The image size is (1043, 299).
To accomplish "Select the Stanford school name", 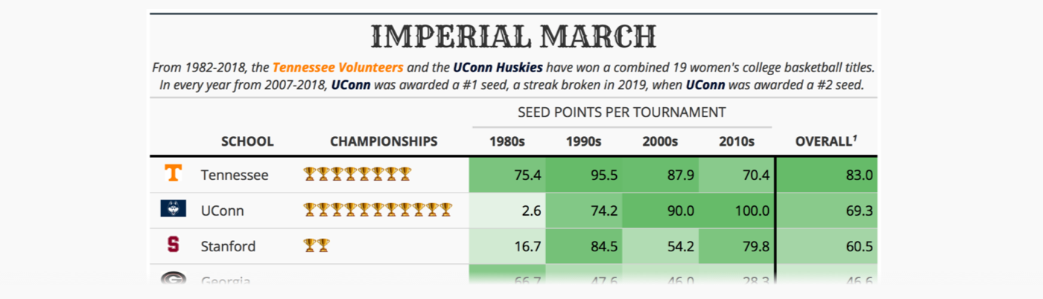I will (x=228, y=246).
